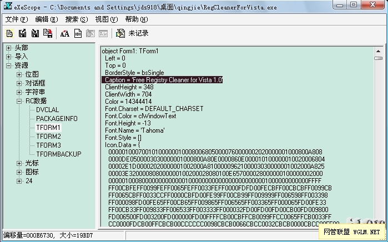Image resolution: width=388 pixels, height=242 pixels.
Task: Click the 'Color = 14344414' line
Action: [128, 102]
